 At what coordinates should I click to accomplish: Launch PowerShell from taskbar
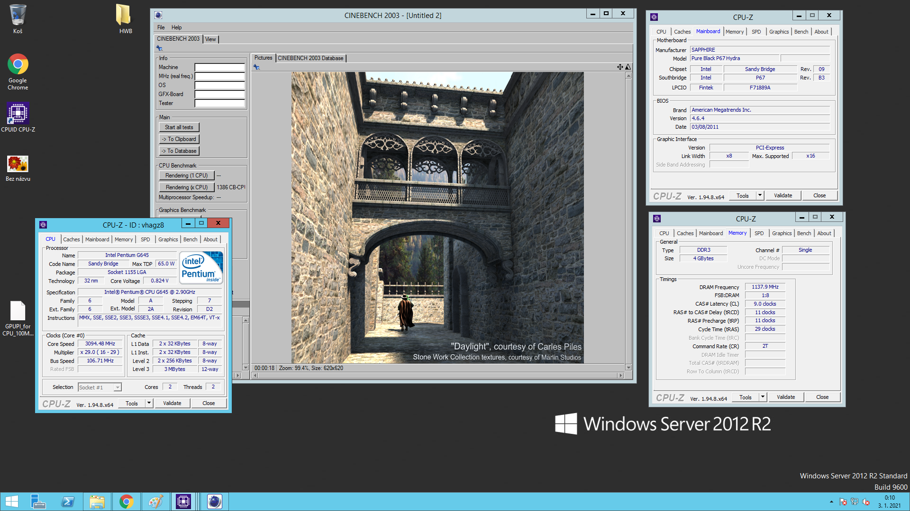[x=68, y=502]
